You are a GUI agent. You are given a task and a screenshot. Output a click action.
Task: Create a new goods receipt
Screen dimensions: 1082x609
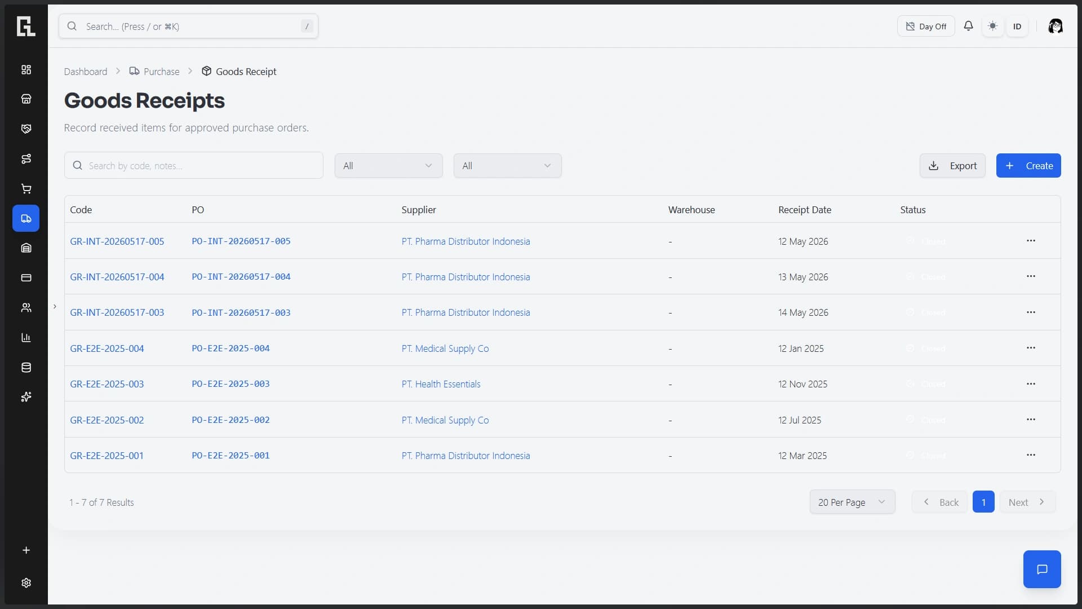click(x=1028, y=166)
